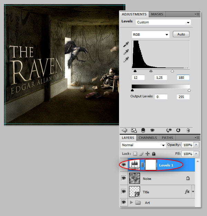Hide the Levels 1 layer
This screenshot has height=216, width=207.
124,165
